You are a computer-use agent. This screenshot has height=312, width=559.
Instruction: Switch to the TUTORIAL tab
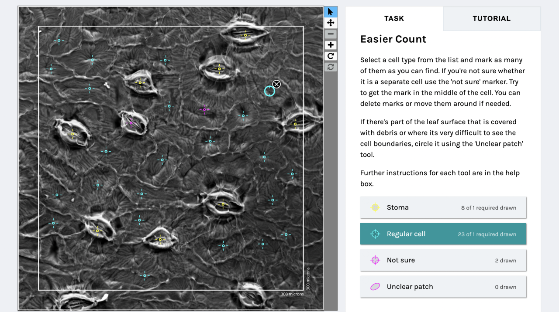coord(492,18)
